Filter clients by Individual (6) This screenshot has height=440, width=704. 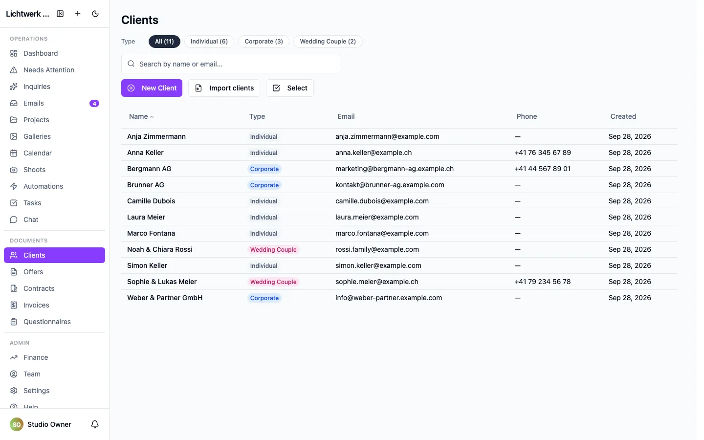209,42
